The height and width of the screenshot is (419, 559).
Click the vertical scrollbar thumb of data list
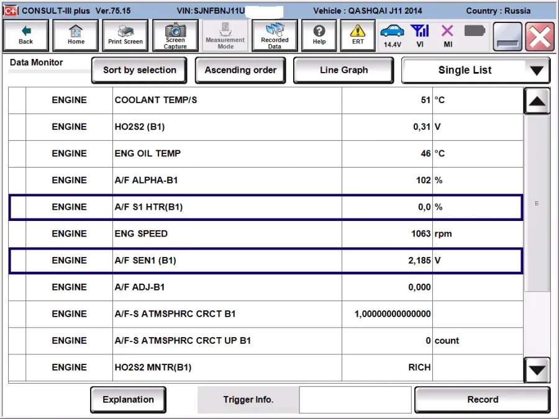tap(537, 204)
